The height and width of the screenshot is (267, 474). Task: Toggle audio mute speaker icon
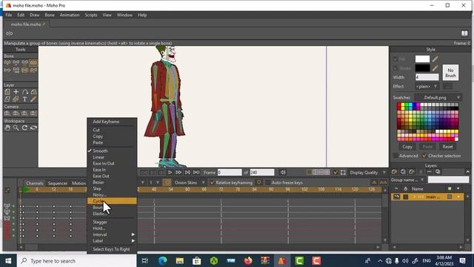pos(283,173)
